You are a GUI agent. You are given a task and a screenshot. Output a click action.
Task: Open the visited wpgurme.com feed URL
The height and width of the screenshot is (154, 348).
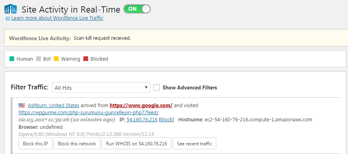point(88,112)
